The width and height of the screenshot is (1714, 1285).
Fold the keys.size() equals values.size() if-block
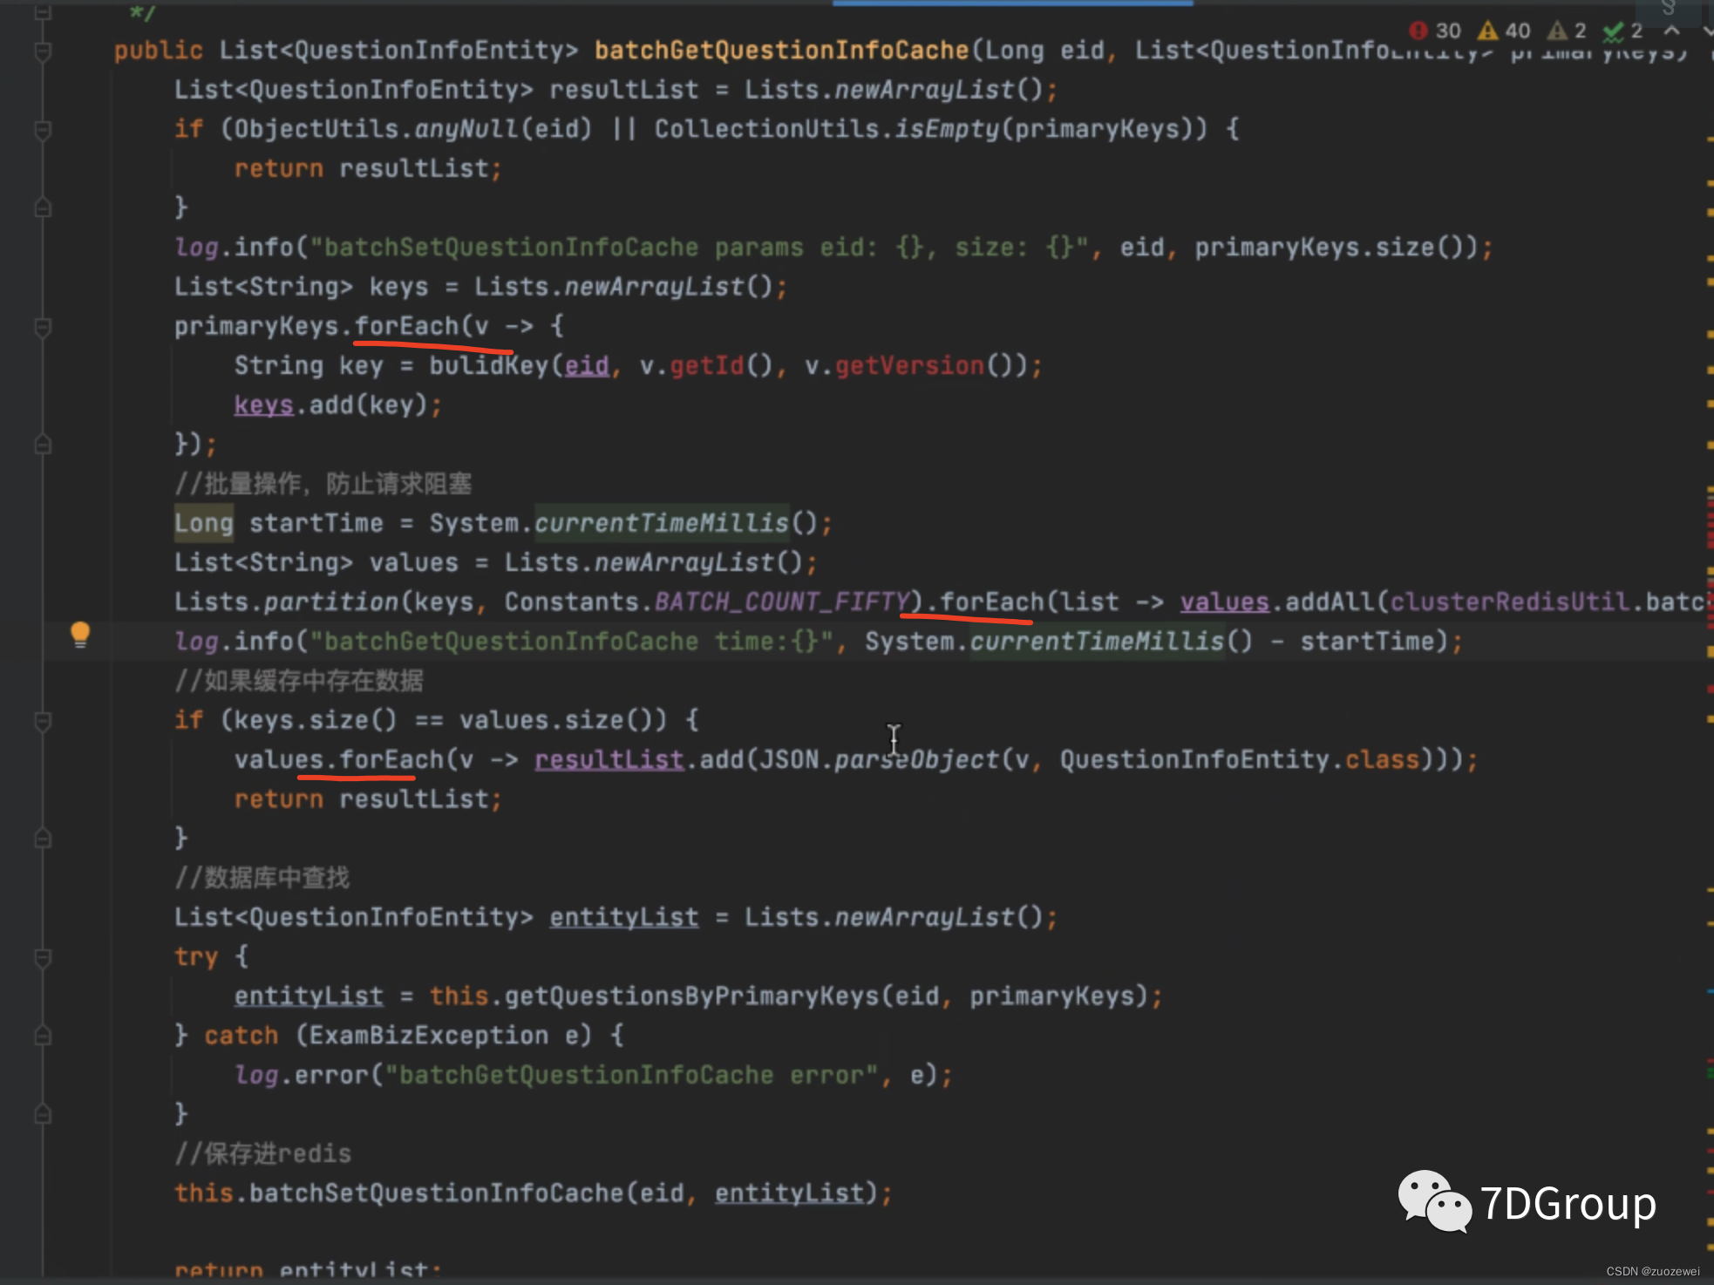coord(43,721)
